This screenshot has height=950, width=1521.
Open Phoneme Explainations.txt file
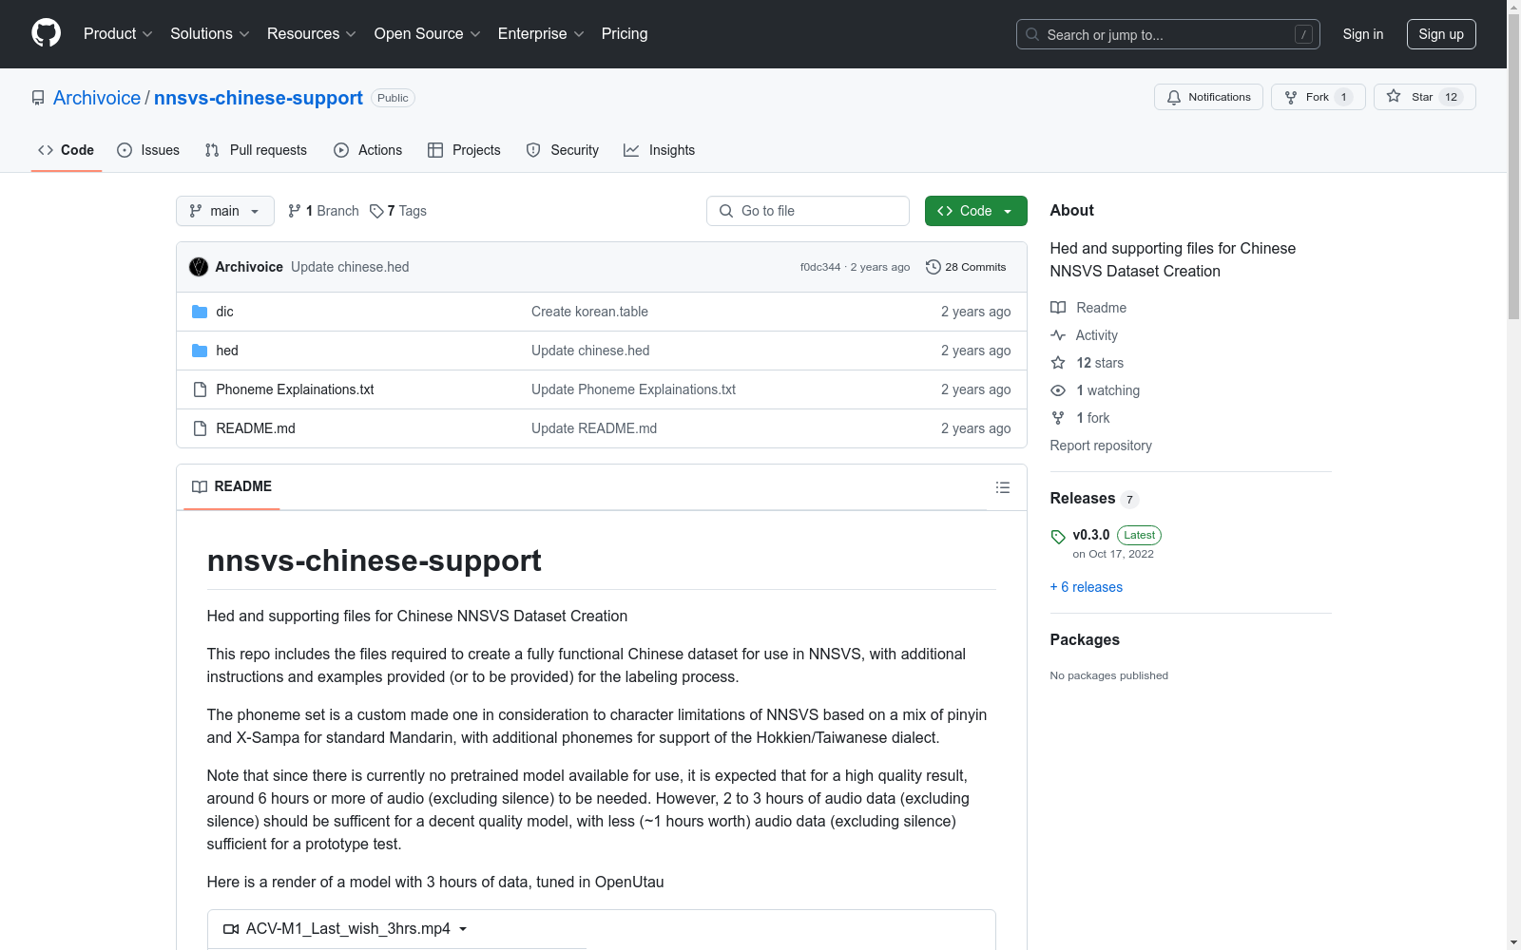tap(295, 389)
